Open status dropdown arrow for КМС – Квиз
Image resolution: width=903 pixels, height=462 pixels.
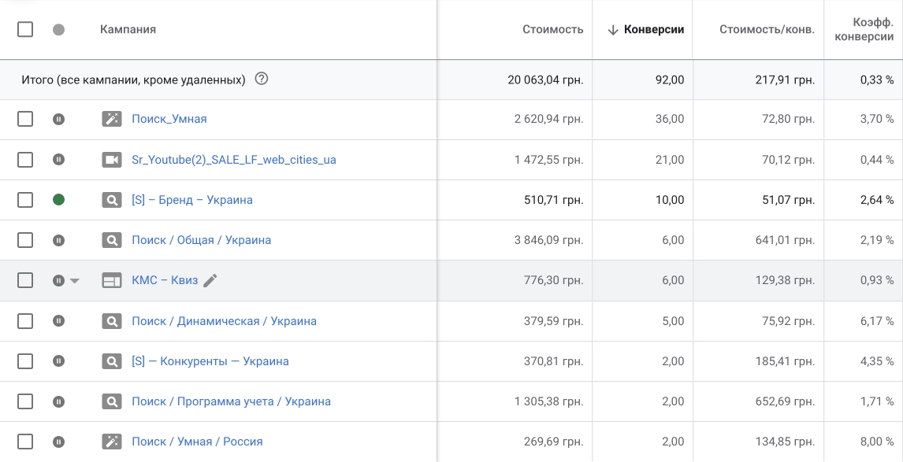tap(74, 281)
